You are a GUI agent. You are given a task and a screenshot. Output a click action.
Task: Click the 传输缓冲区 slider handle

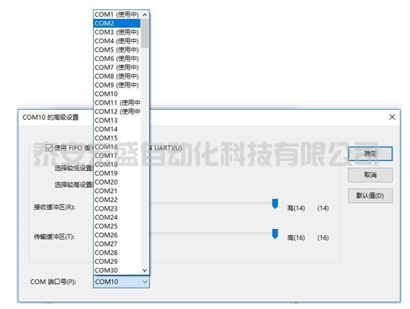(275, 234)
